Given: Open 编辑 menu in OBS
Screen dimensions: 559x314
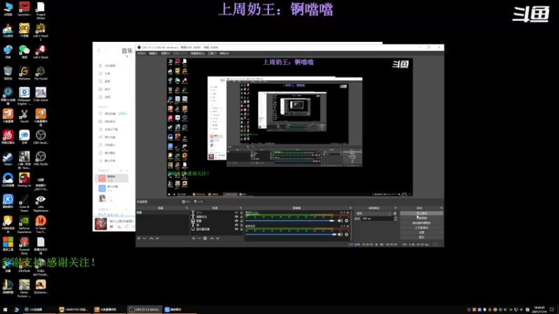Looking at the screenshot, I should coord(153,54).
